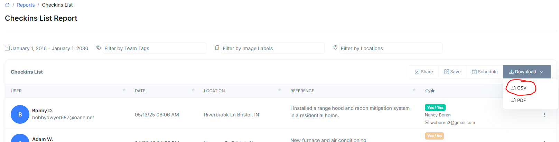559x142 pixels.
Task: Click the location pin icon
Action: click(x=335, y=48)
